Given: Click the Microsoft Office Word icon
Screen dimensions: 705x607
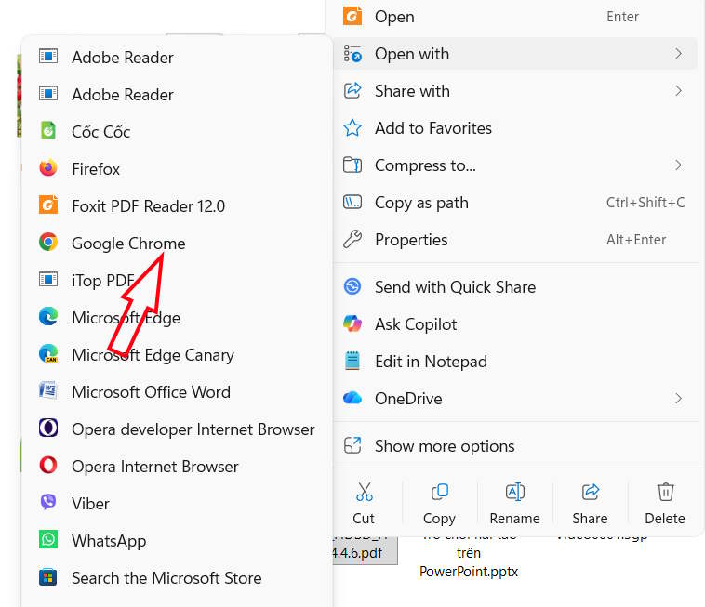Looking at the screenshot, I should (x=48, y=391).
